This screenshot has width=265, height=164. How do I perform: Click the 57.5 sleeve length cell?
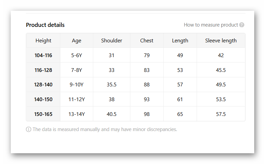(x=221, y=114)
